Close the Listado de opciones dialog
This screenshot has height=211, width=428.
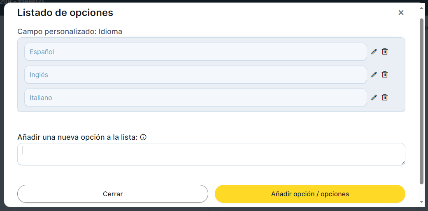(x=401, y=13)
